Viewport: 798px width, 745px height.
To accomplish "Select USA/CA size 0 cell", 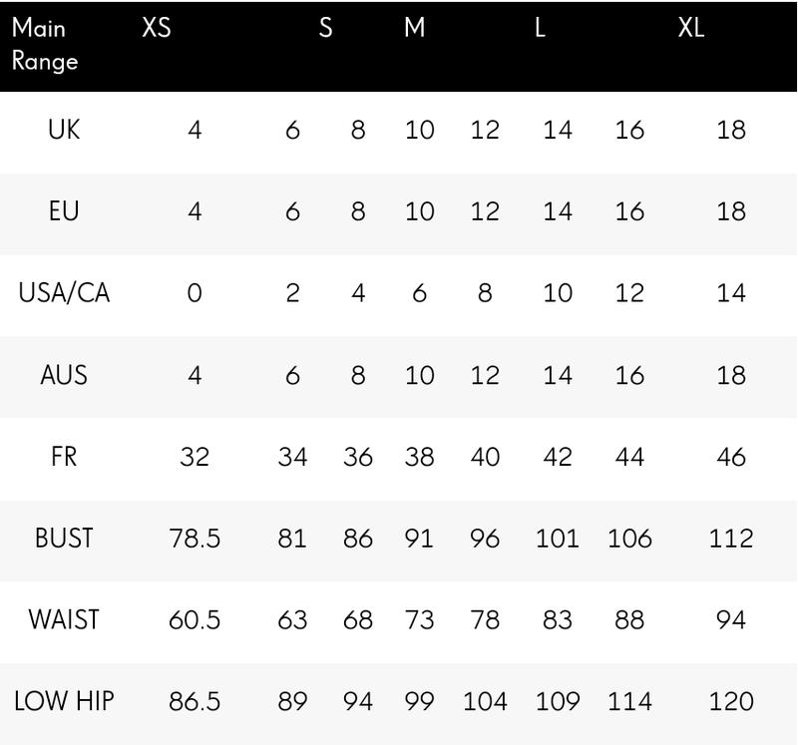I will (x=195, y=293).
